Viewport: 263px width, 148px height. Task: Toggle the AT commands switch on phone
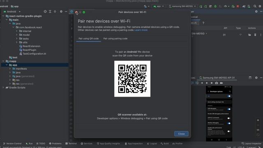click(229, 118)
